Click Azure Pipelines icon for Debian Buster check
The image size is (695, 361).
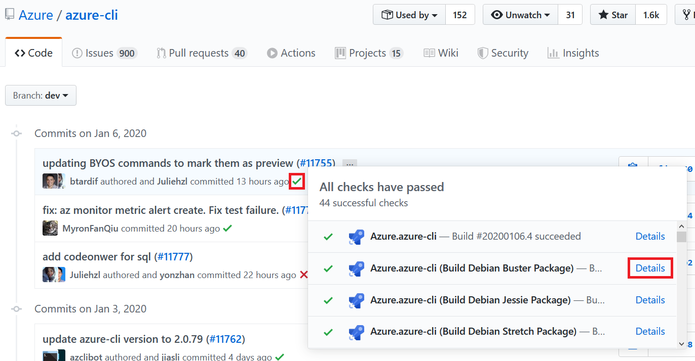pyautogui.click(x=357, y=268)
